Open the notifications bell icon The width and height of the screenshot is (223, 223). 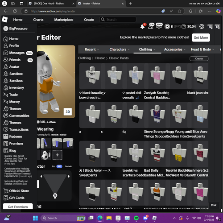[142, 26]
